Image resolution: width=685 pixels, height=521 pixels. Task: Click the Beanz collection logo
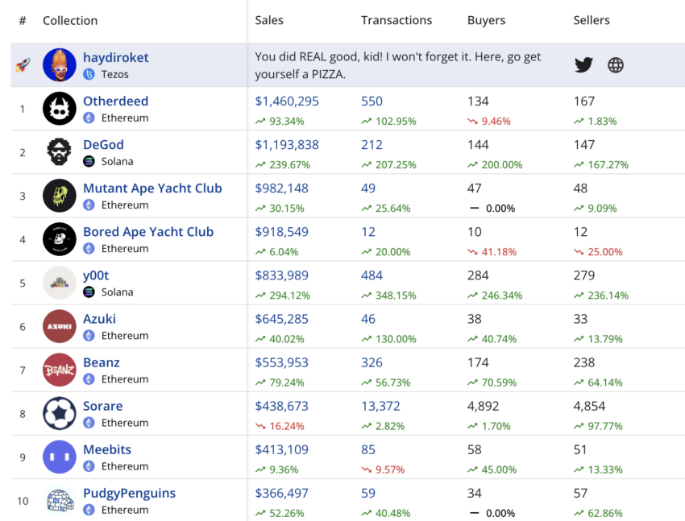tap(60, 370)
